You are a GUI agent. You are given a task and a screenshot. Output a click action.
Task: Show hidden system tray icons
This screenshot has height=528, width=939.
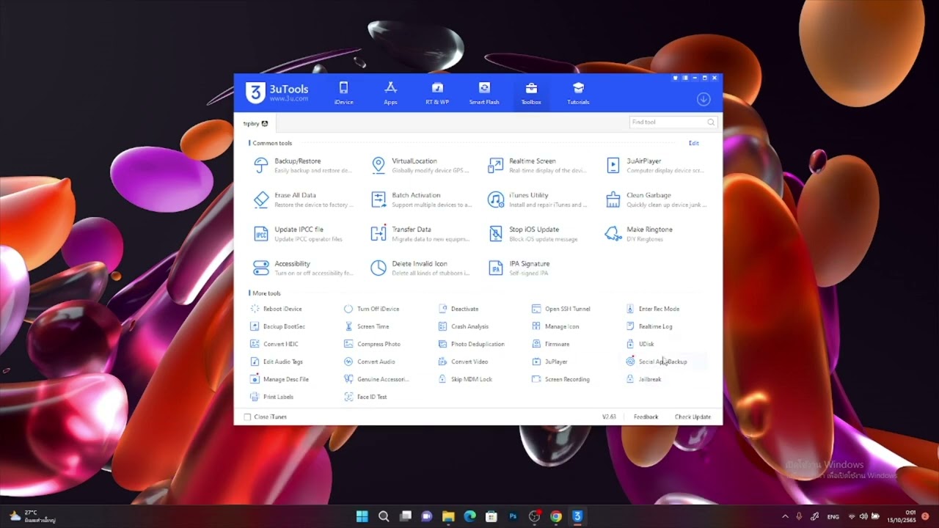(x=785, y=516)
